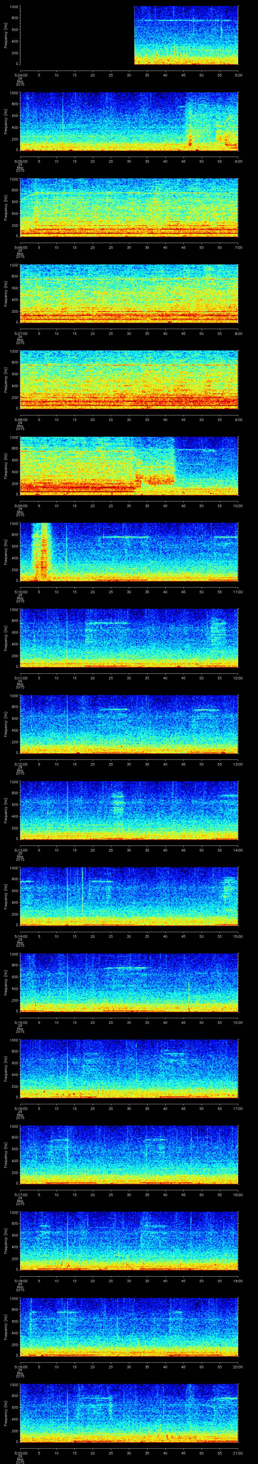This screenshot has height=1464, width=258.
Task: Click the spectrogram panel starting at 5:08:00
Action: 129,380
